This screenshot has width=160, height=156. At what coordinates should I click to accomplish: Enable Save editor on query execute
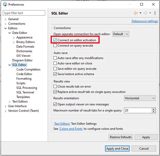coord(55,69)
